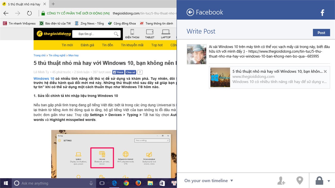This screenshot has height=188, width=335.
Task: Open Firefox from the taskbar
Action: pos(138,183)
